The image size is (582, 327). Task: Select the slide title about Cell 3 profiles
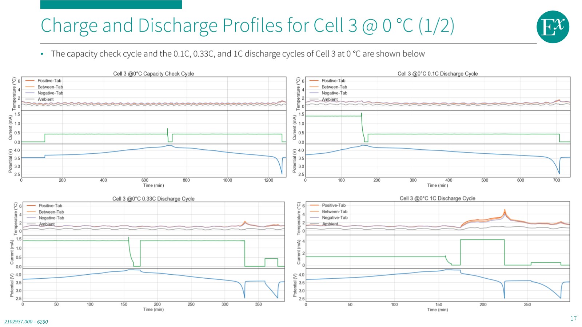coord(247,25)
